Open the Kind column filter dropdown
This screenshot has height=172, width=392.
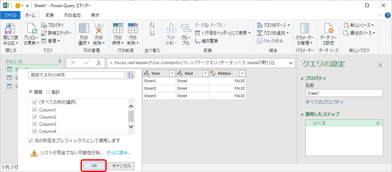(205, 73)
